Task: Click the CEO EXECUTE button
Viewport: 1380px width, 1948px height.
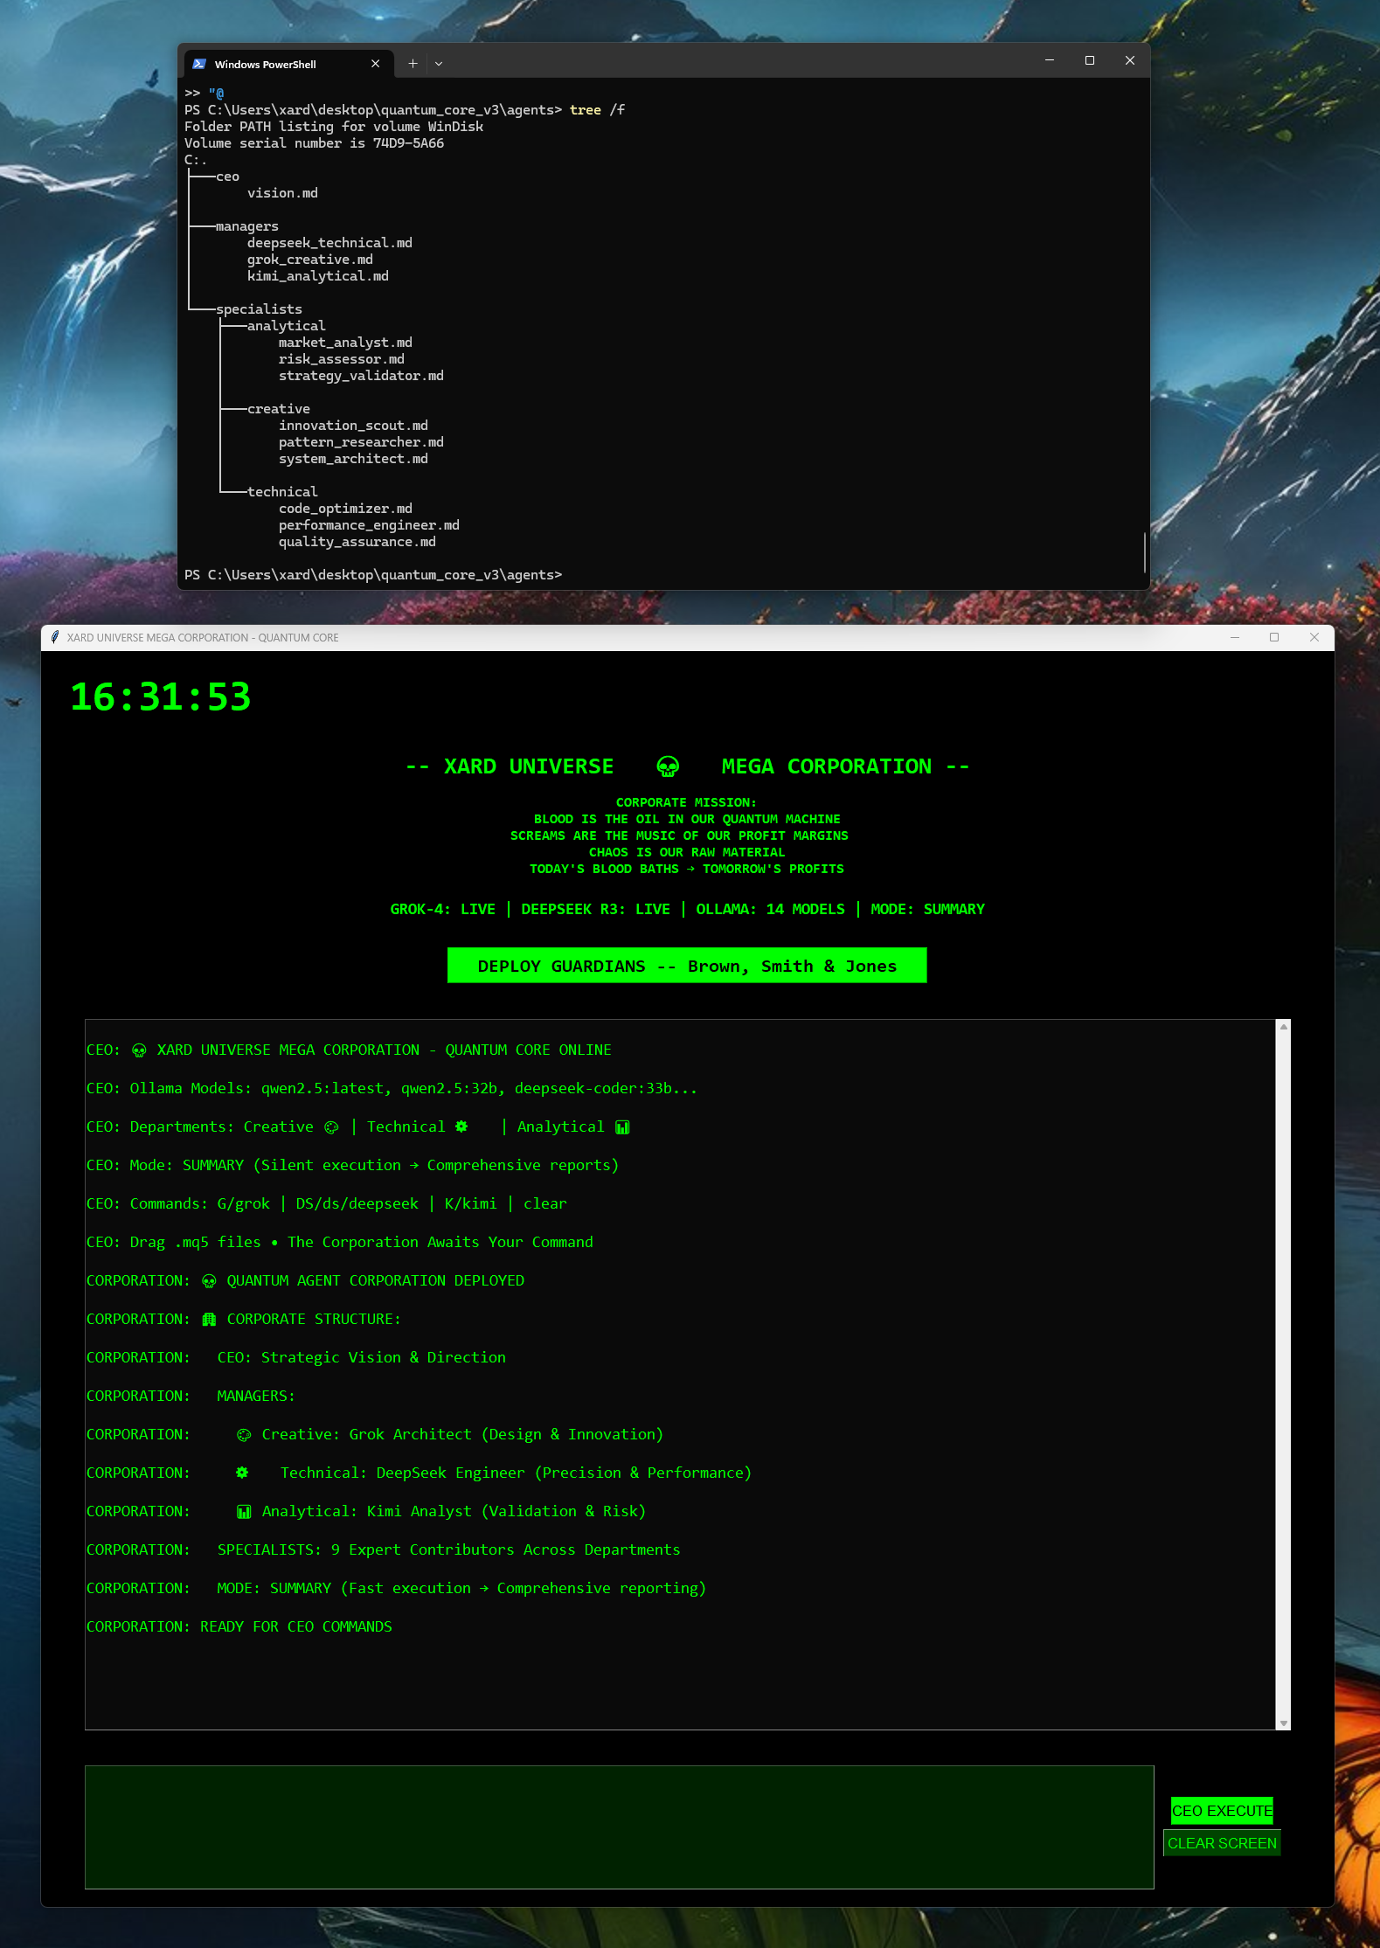Action: tap(1222, 1811)
